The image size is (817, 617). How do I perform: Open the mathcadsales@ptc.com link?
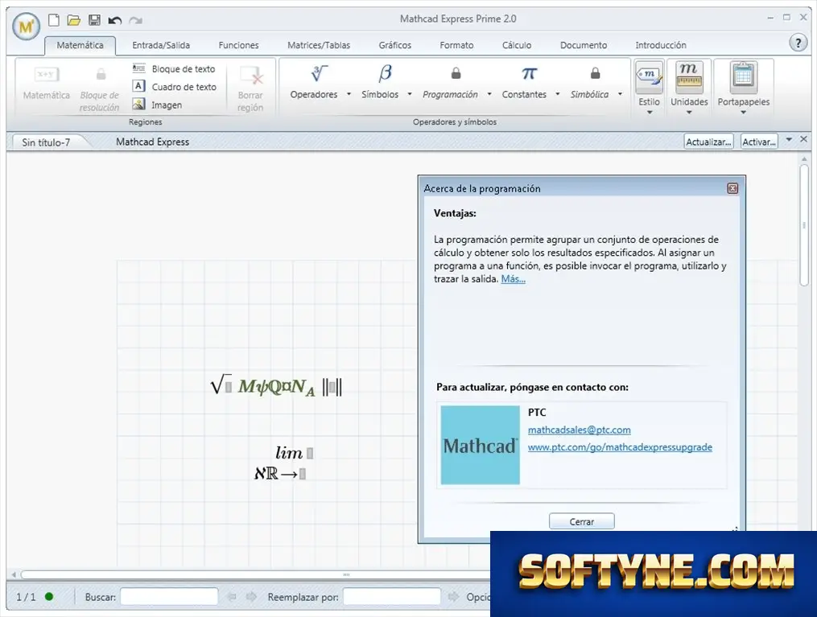[579, 430]
